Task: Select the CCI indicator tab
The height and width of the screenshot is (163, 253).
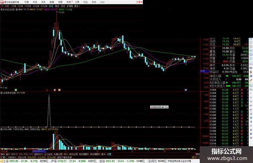Action: pos(31,154)
